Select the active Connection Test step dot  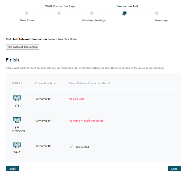click(124, 13)
